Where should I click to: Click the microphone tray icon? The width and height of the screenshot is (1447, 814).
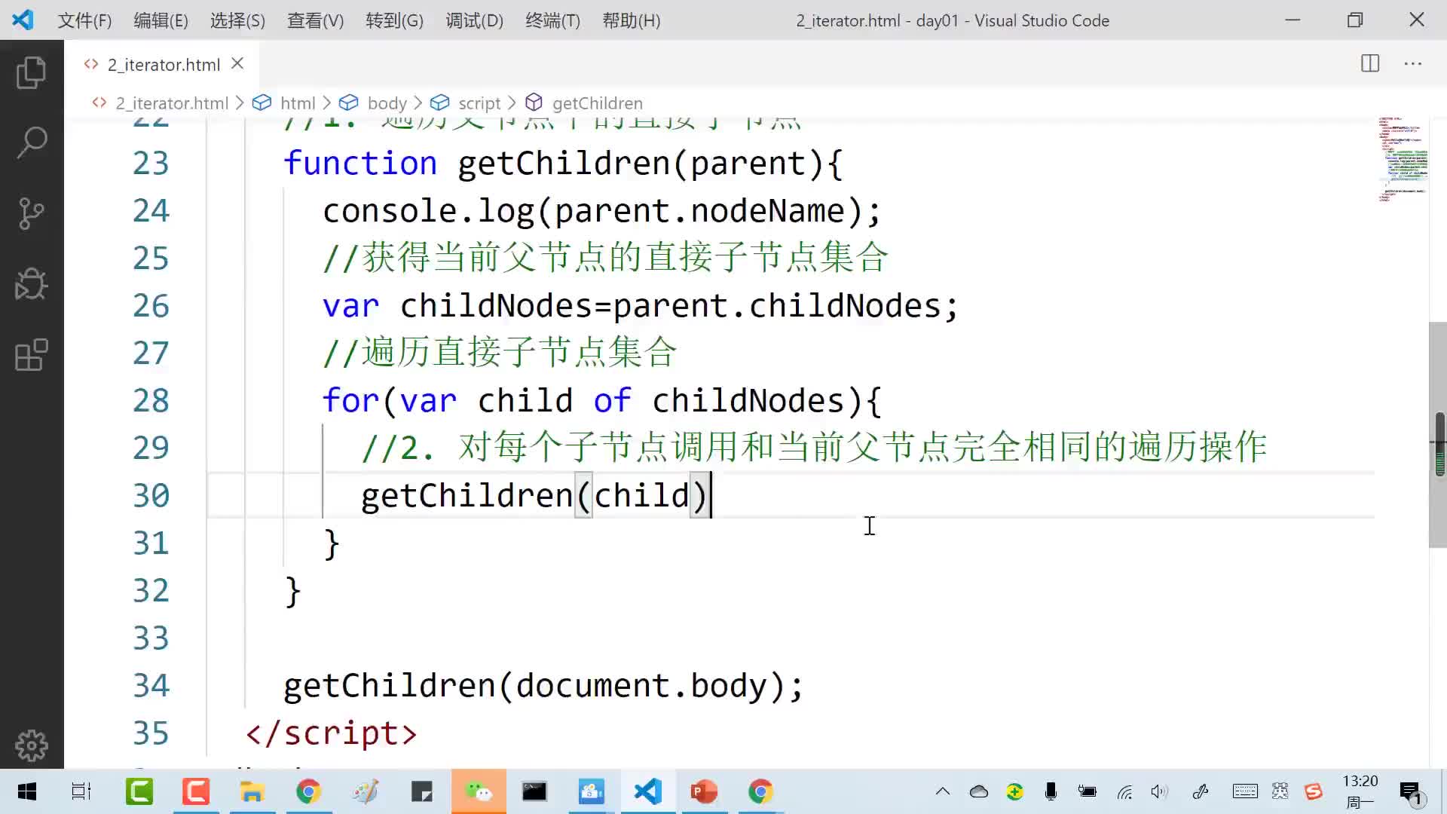(1051, 791)
